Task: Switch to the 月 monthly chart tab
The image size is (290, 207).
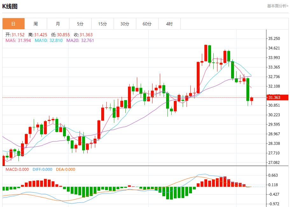Action: [x=58, y=24]
